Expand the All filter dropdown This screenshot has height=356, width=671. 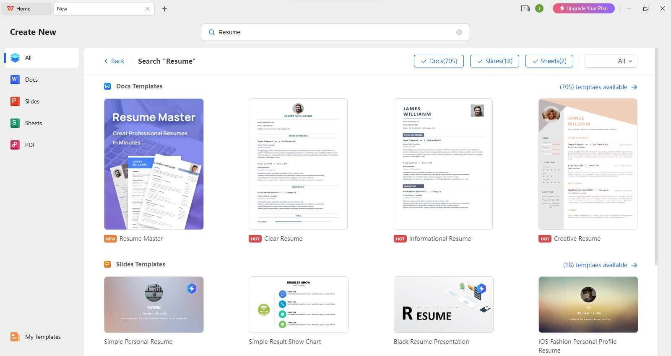(611, 61)
